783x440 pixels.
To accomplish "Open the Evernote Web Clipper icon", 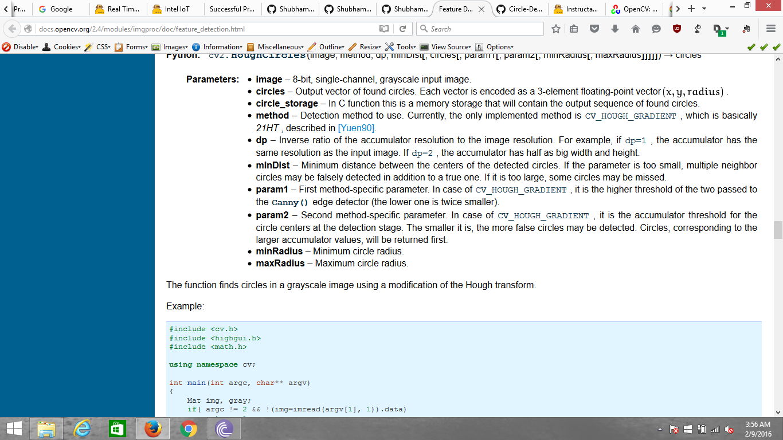I will (746, 27).
